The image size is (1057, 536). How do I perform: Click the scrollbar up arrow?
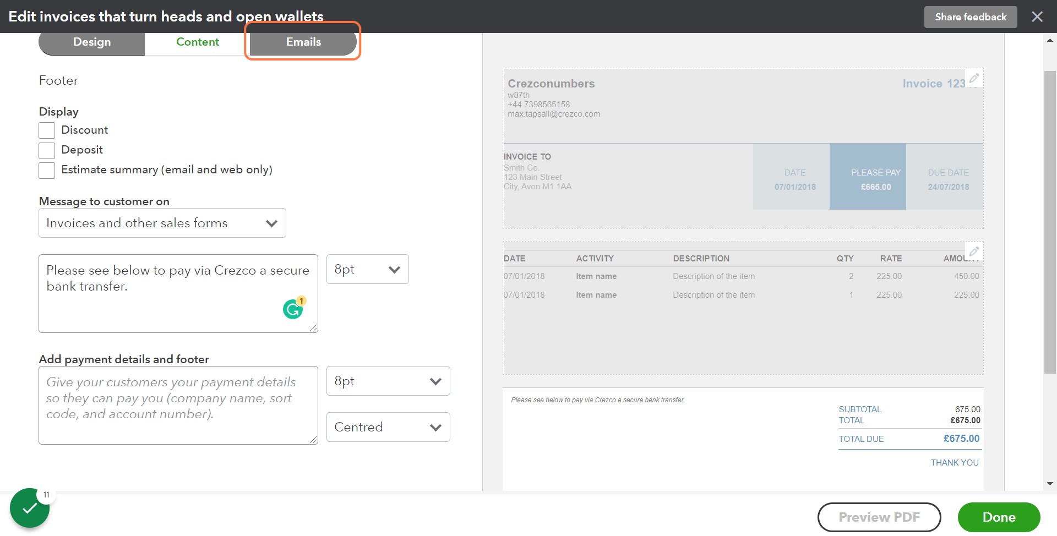click(1050, 40)
